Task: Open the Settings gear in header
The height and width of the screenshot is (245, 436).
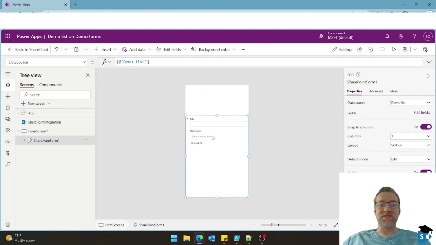Action: [401, 36]
